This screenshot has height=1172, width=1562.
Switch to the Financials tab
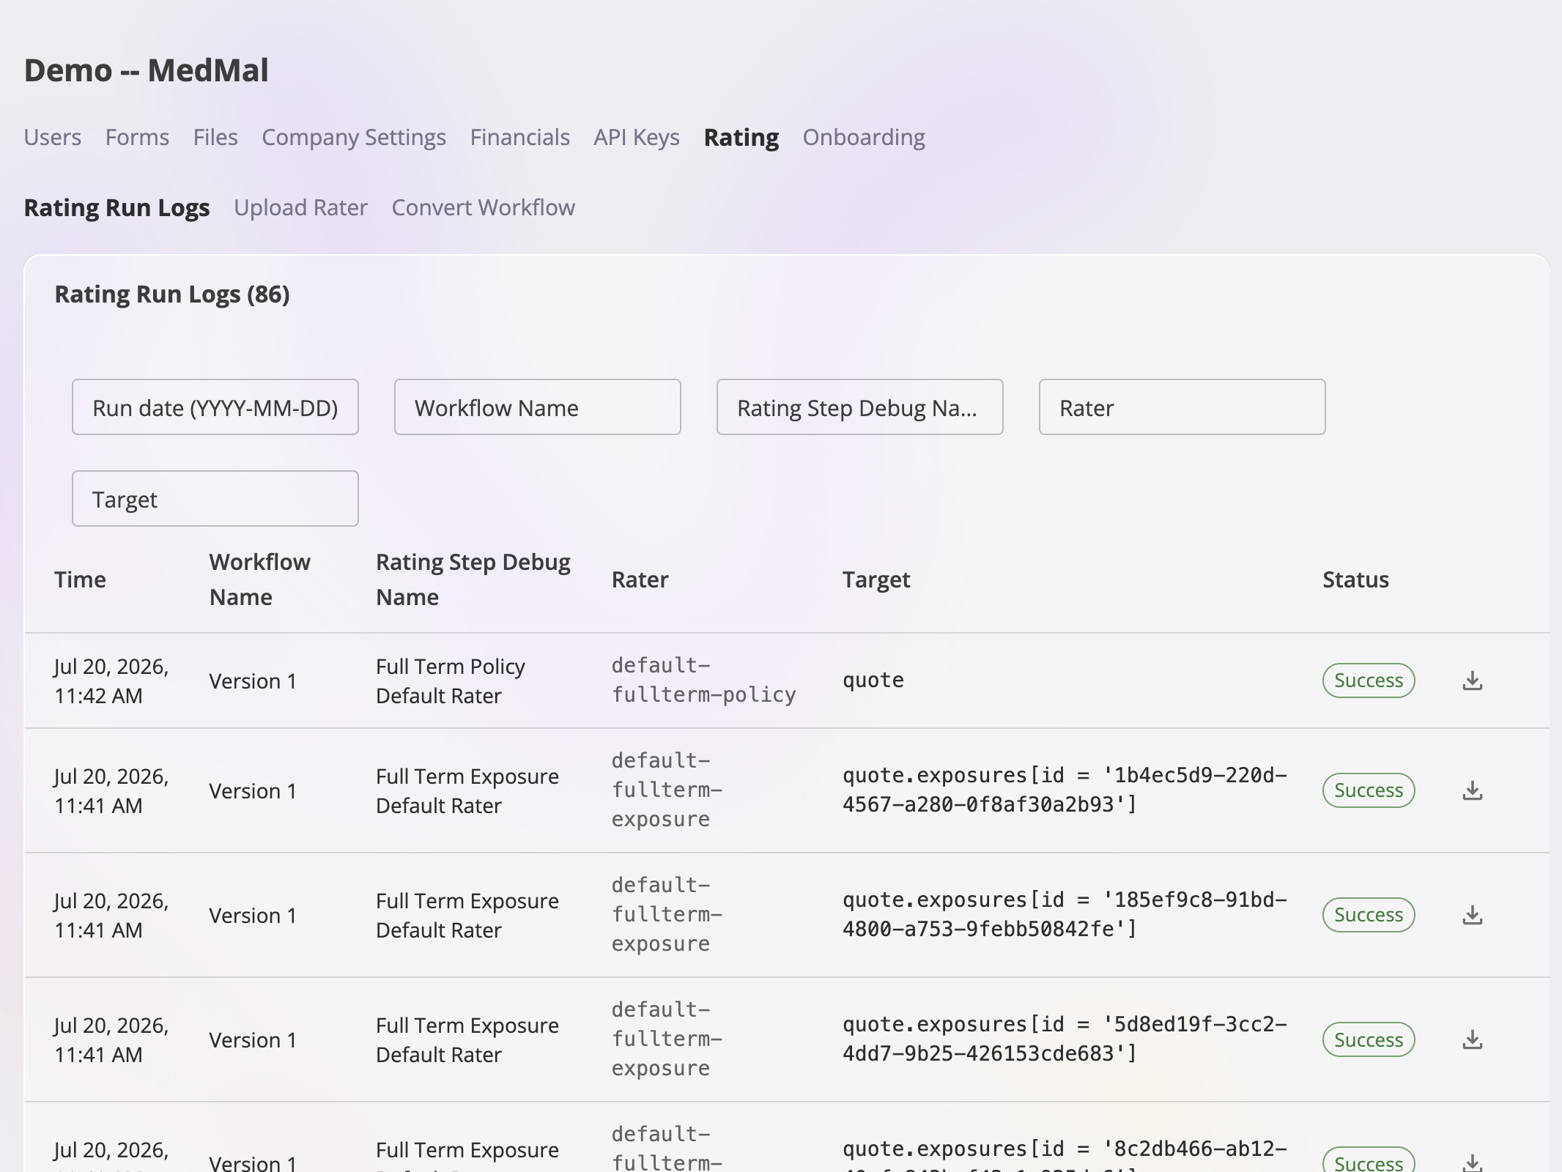coord(520,137)
